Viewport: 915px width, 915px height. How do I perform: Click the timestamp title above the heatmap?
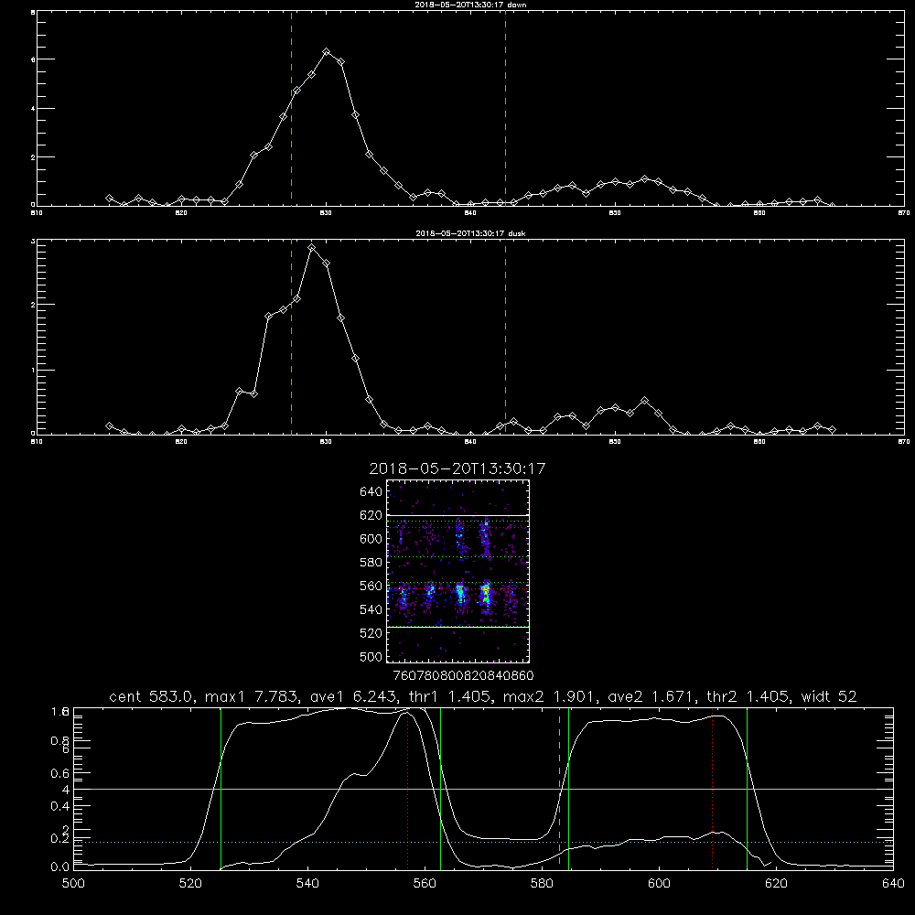click(457, 469)
